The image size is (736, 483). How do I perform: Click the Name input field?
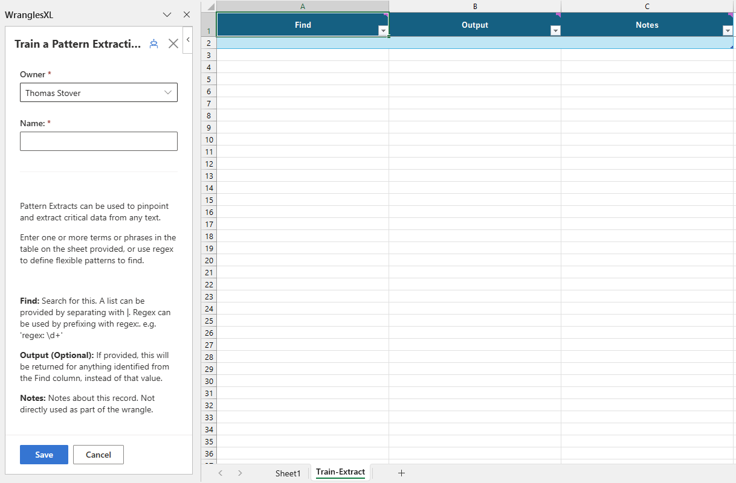tap(98, 141)
